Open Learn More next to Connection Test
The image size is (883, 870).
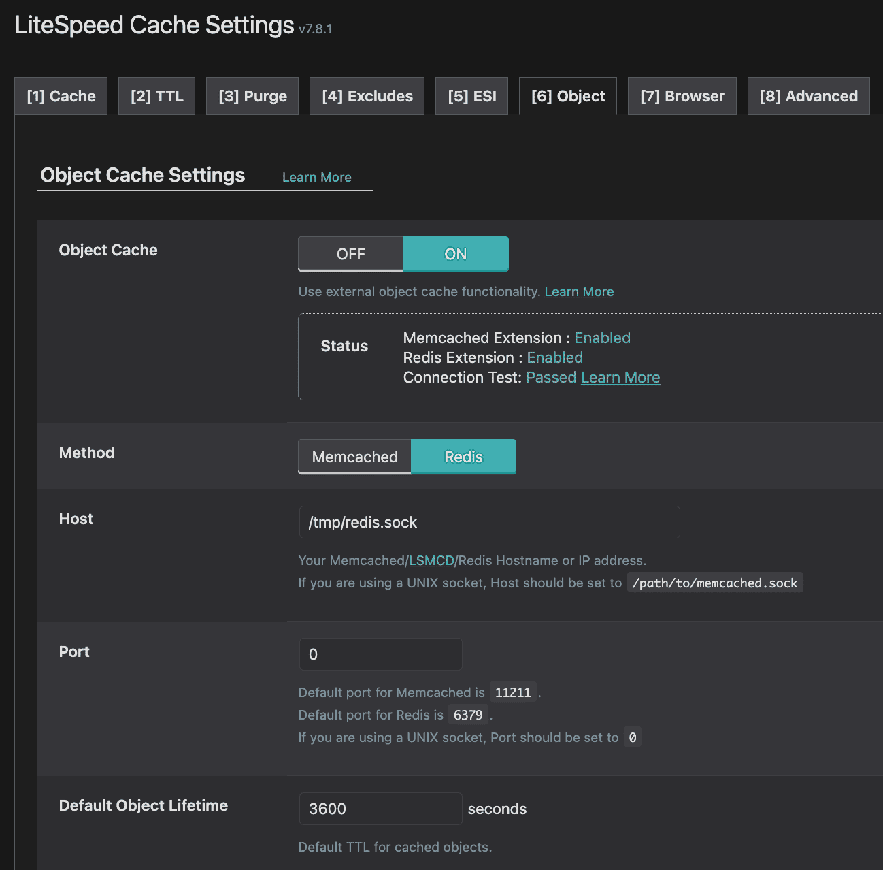(620, 377)
